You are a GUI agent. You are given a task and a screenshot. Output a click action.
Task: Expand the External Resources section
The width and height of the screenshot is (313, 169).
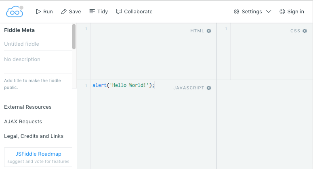point(28,107)
